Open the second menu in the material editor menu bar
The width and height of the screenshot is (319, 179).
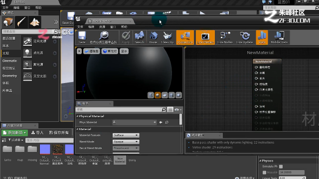[91, 27]
